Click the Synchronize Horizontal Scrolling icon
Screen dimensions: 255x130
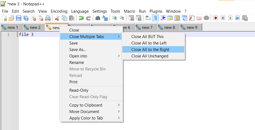click(138, 18)
